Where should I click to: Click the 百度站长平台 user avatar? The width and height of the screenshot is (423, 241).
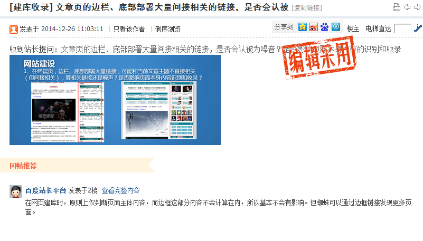(x=15, y=191)
